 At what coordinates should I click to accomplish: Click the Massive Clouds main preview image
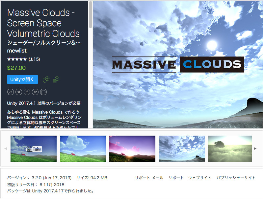pyautogui.click(x=178, y=65)
